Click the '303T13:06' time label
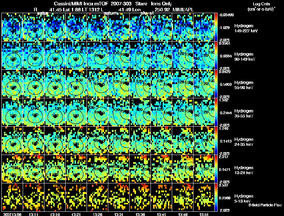Viewport: 284px width, 216px height. pyautogui.click(x=12, y=214)
